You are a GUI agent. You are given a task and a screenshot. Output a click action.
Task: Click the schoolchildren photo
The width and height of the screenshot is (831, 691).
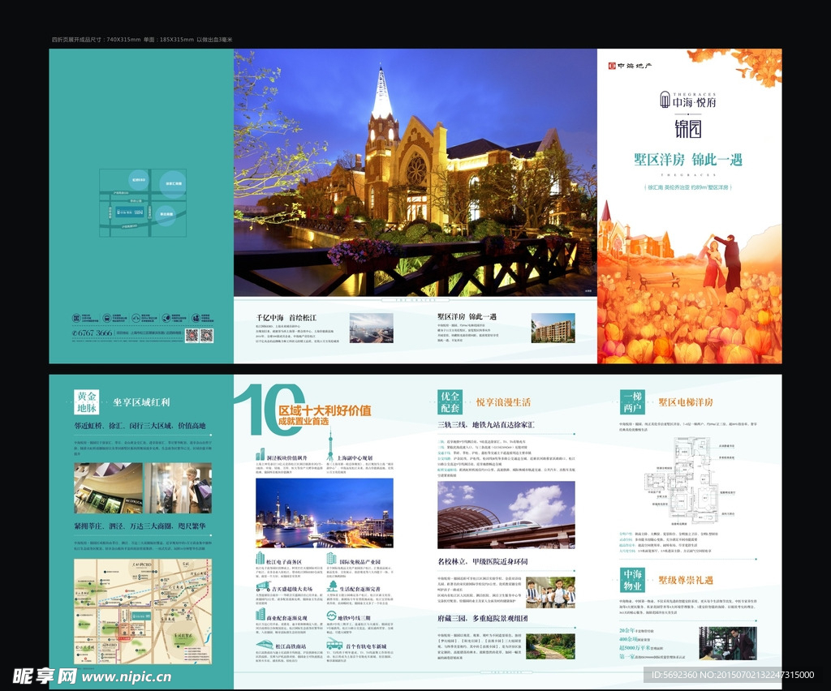point(550,593)
